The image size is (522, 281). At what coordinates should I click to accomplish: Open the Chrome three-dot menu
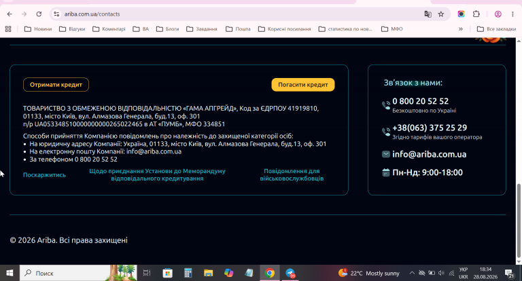click(x=512, y=14)
